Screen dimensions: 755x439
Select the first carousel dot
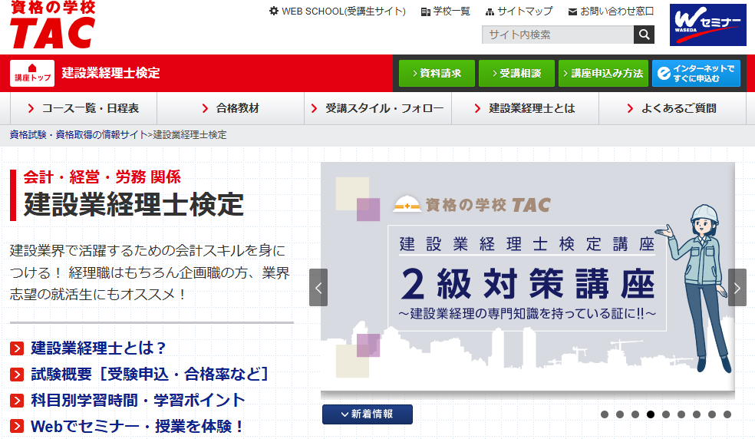[x=605, y=414]
